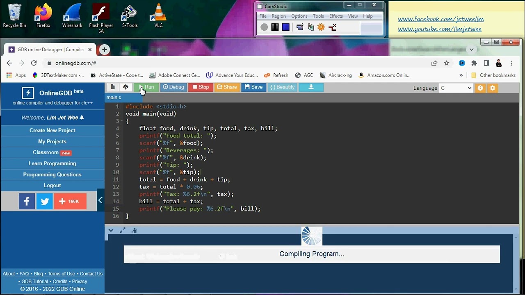Open the GDB Tutorial footer link
The image size is (525, 295).
(x=35, y=281)
